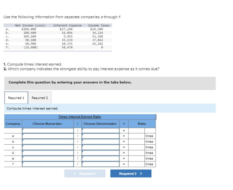Screen dimensions: 233x190
Task: Click Interest Expense column heading
Action: pyautogui.click(x=67, y=25)
